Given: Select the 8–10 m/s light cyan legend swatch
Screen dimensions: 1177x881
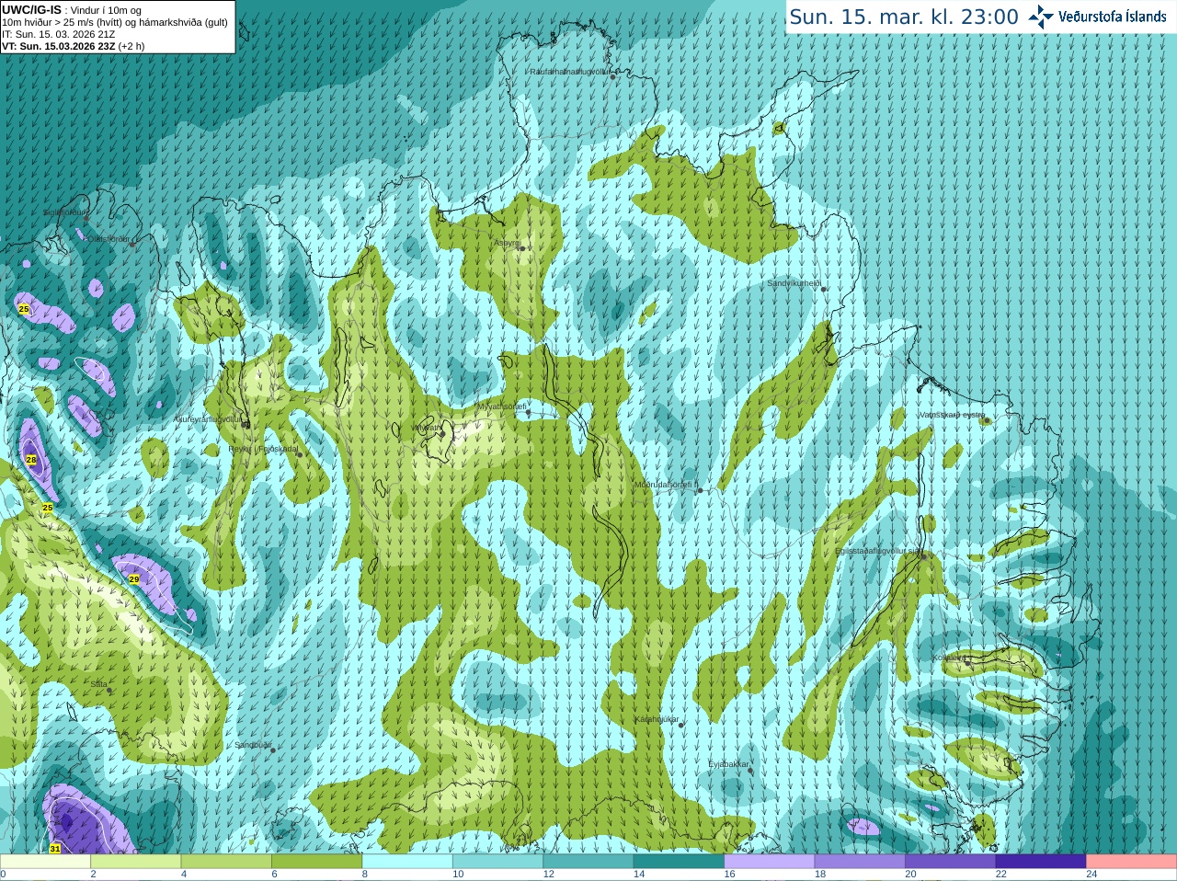Looking at the screenshot, I should point(407,862).
